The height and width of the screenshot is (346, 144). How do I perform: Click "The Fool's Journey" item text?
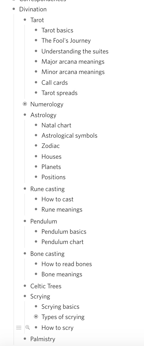tap(66, 40)
